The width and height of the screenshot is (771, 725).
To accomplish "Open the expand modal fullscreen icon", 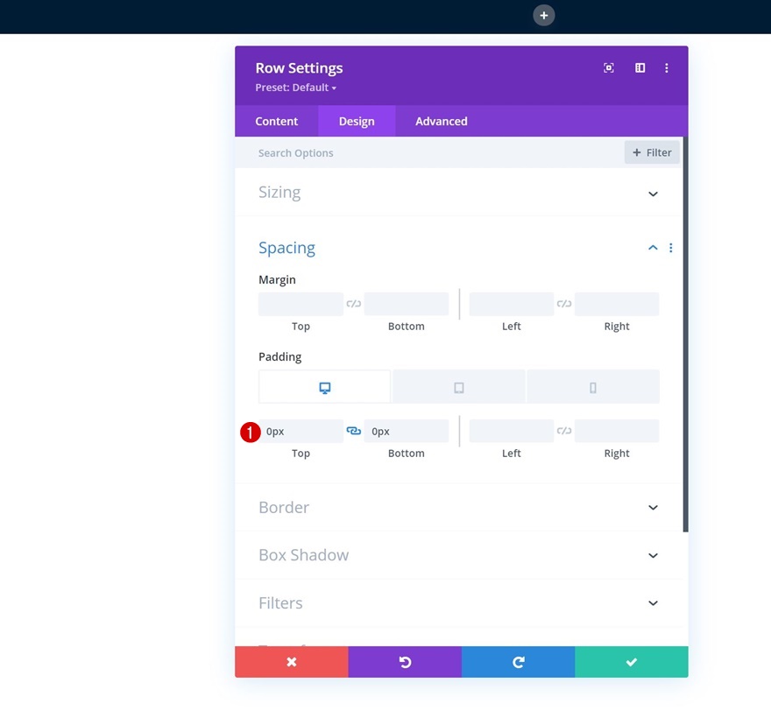I will coord(609,67).
